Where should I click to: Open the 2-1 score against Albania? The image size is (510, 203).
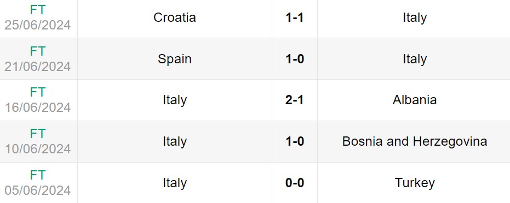tap(295, 100)
